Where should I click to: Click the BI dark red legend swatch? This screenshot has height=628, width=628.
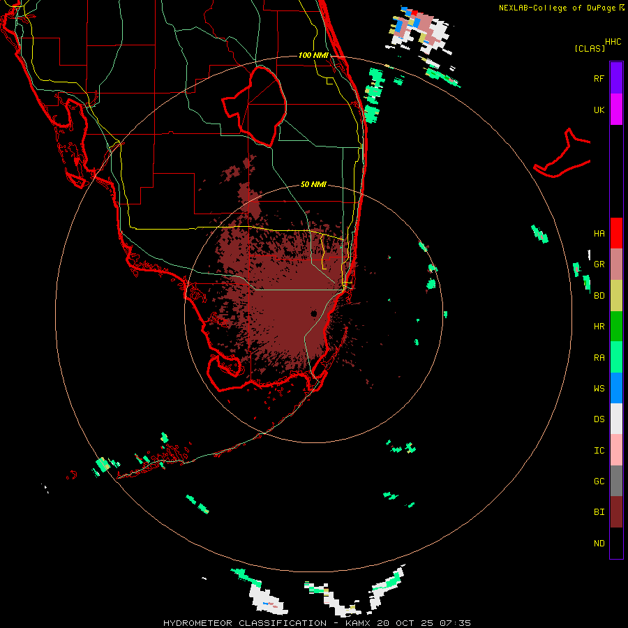coord(616,512)
